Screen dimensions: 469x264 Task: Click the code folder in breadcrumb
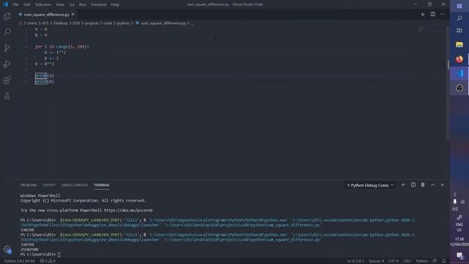click(108, 23)
